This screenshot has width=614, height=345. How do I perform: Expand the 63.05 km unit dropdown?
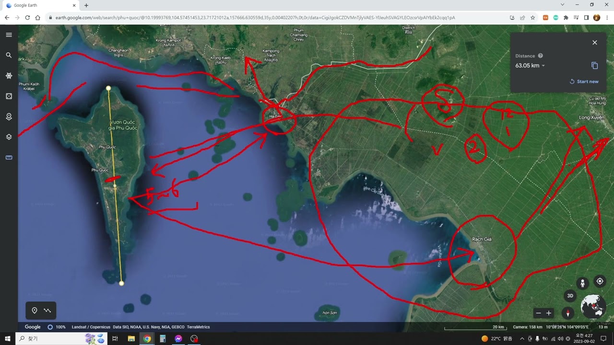pyautogui.click(x=543, y=66)
